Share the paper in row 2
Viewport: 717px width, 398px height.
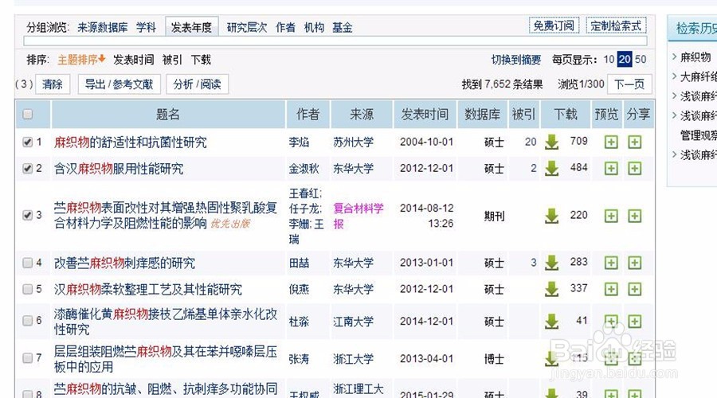[x=634, y=169]
